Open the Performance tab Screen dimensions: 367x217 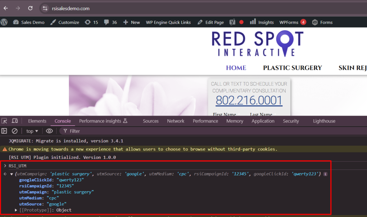pyautogui.click(x=205, y=121)
